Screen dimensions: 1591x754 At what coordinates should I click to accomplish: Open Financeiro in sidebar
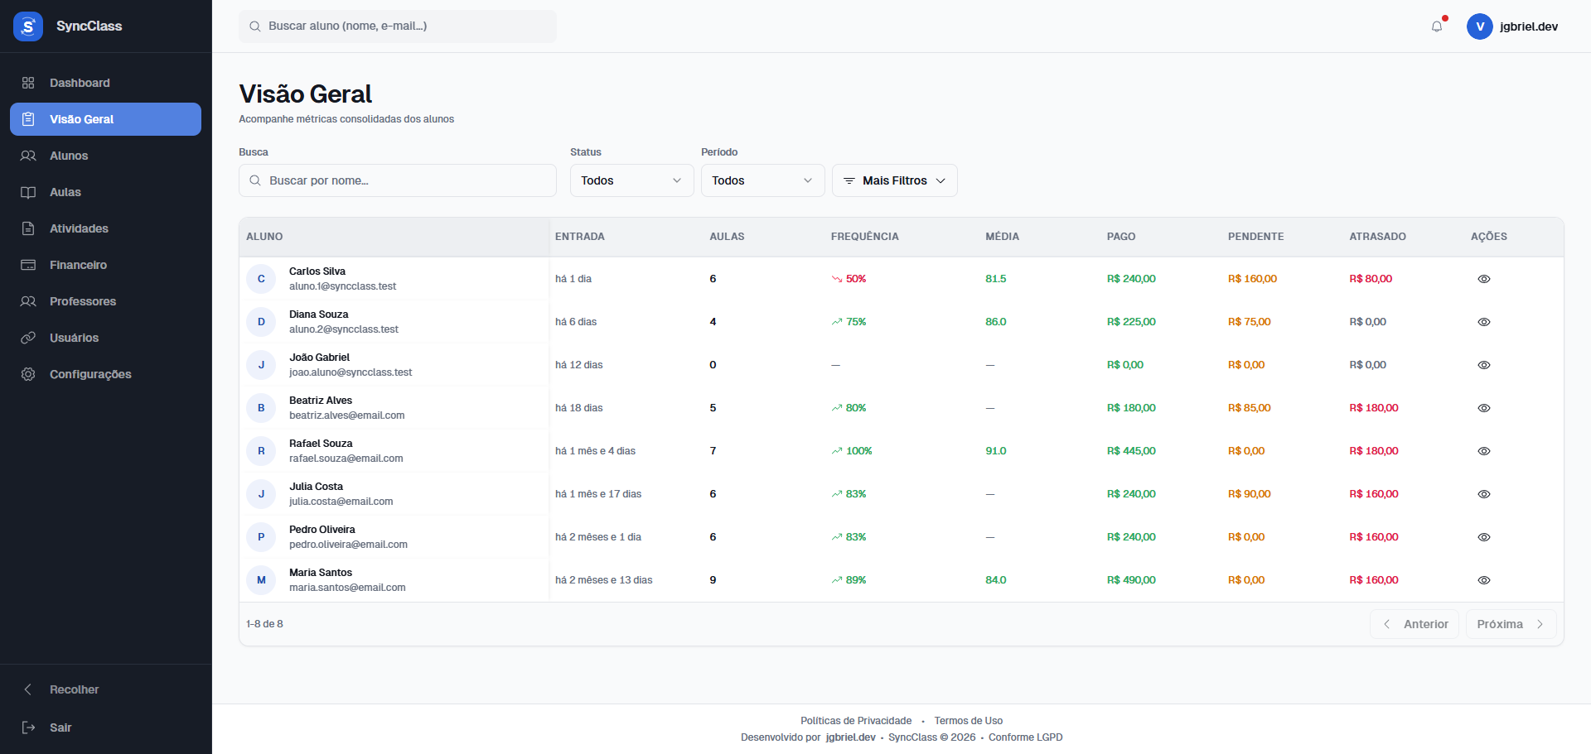(105, 265)
